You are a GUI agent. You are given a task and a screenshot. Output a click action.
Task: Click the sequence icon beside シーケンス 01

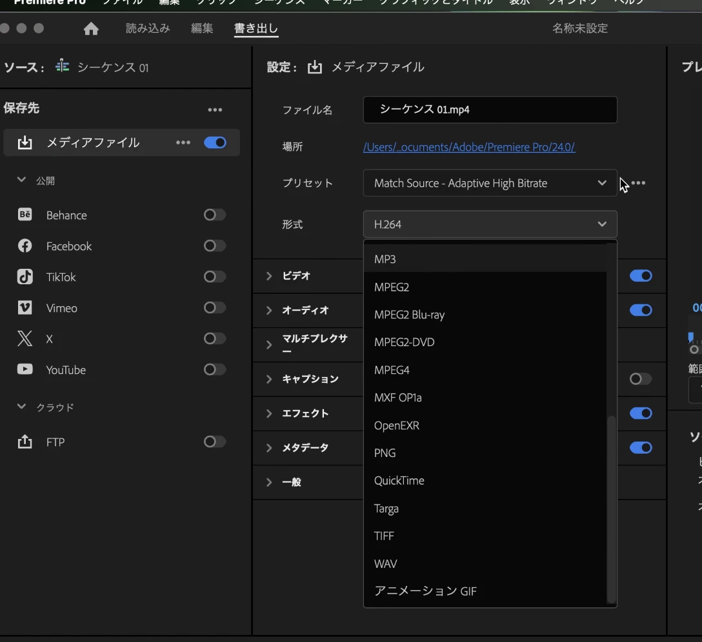(x=62, y=66)
